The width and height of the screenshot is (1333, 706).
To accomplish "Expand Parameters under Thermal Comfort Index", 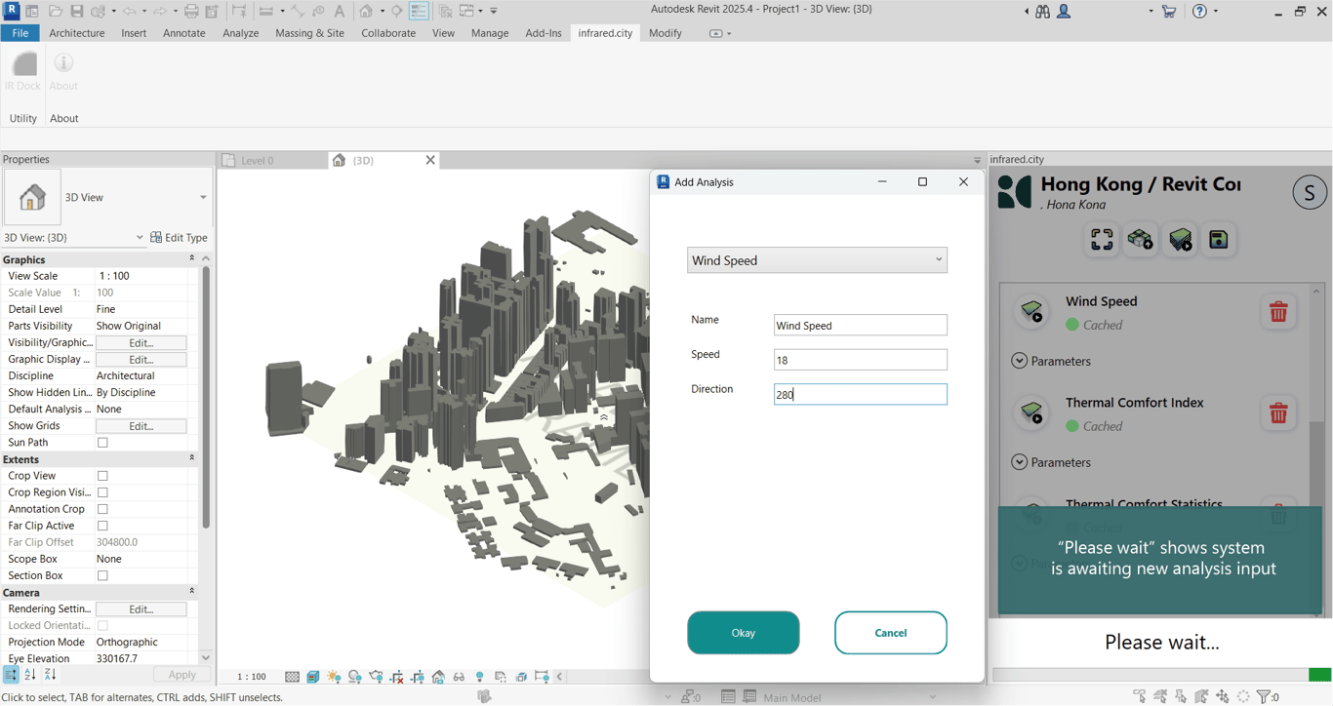I will (x=1020, y=462).
